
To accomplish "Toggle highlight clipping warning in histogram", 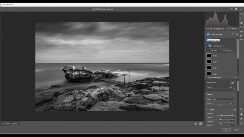I will pos(238,13).
